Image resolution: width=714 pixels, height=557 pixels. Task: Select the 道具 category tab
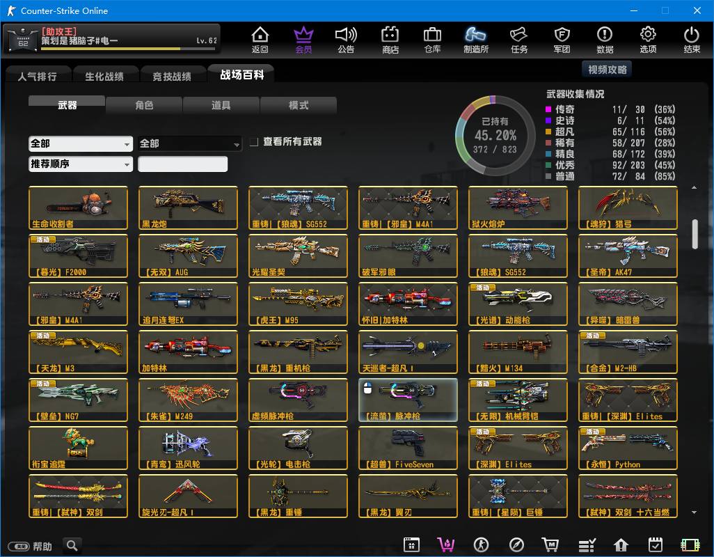coord(221,105)
